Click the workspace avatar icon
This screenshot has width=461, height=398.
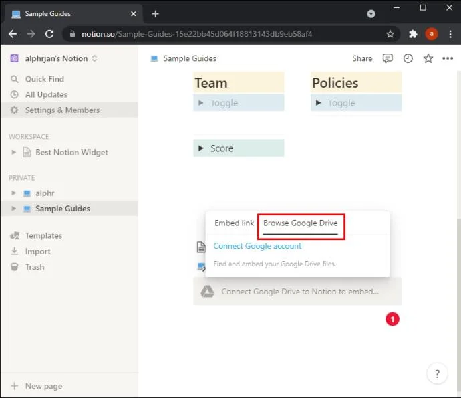pos(15,58)
